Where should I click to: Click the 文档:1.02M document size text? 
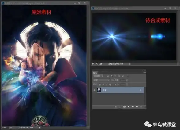[26, 128]
